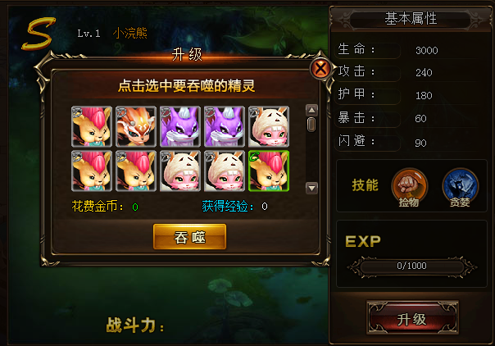Select second red-haired sprite in bottom row

pos(136,171)
